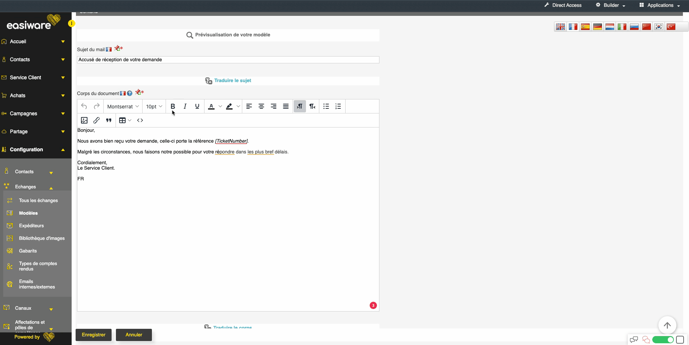This screenshot has height=345, width=689.
Task: Apply an unordered bullet list
Action: coord(326,106)
